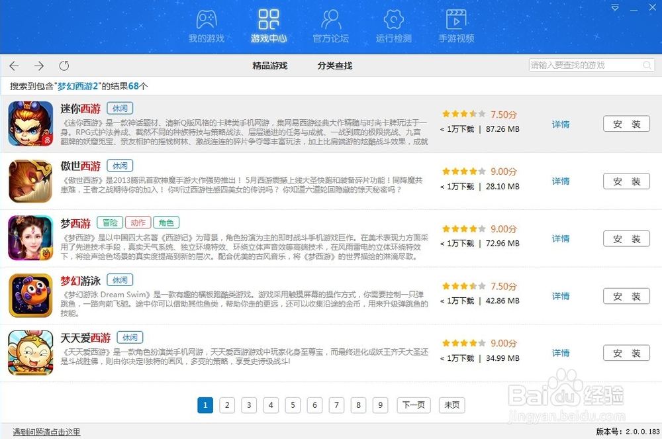Open the 运行检测 gear icon
This screenshot has height=439, width=662.
[393, 19]
